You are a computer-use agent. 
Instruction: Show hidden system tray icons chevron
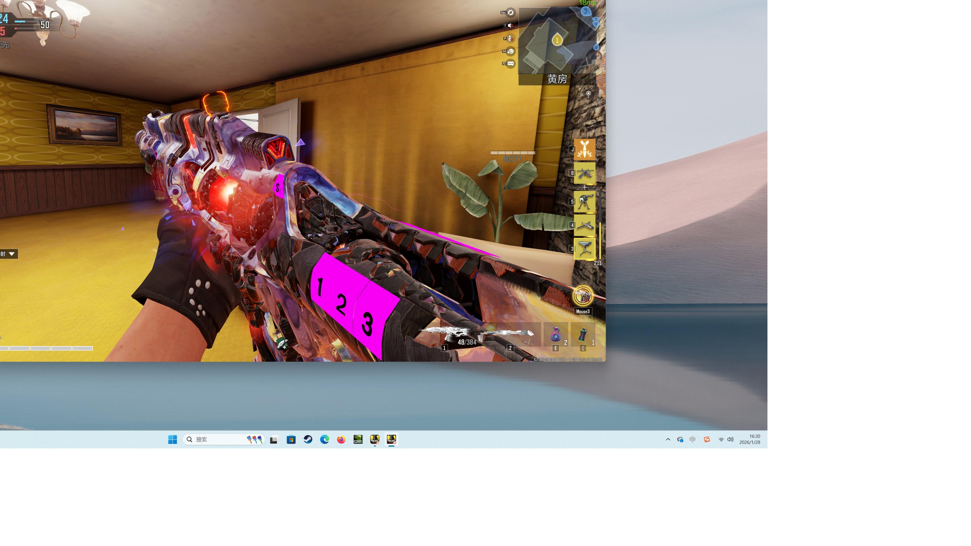click(668, 439)
